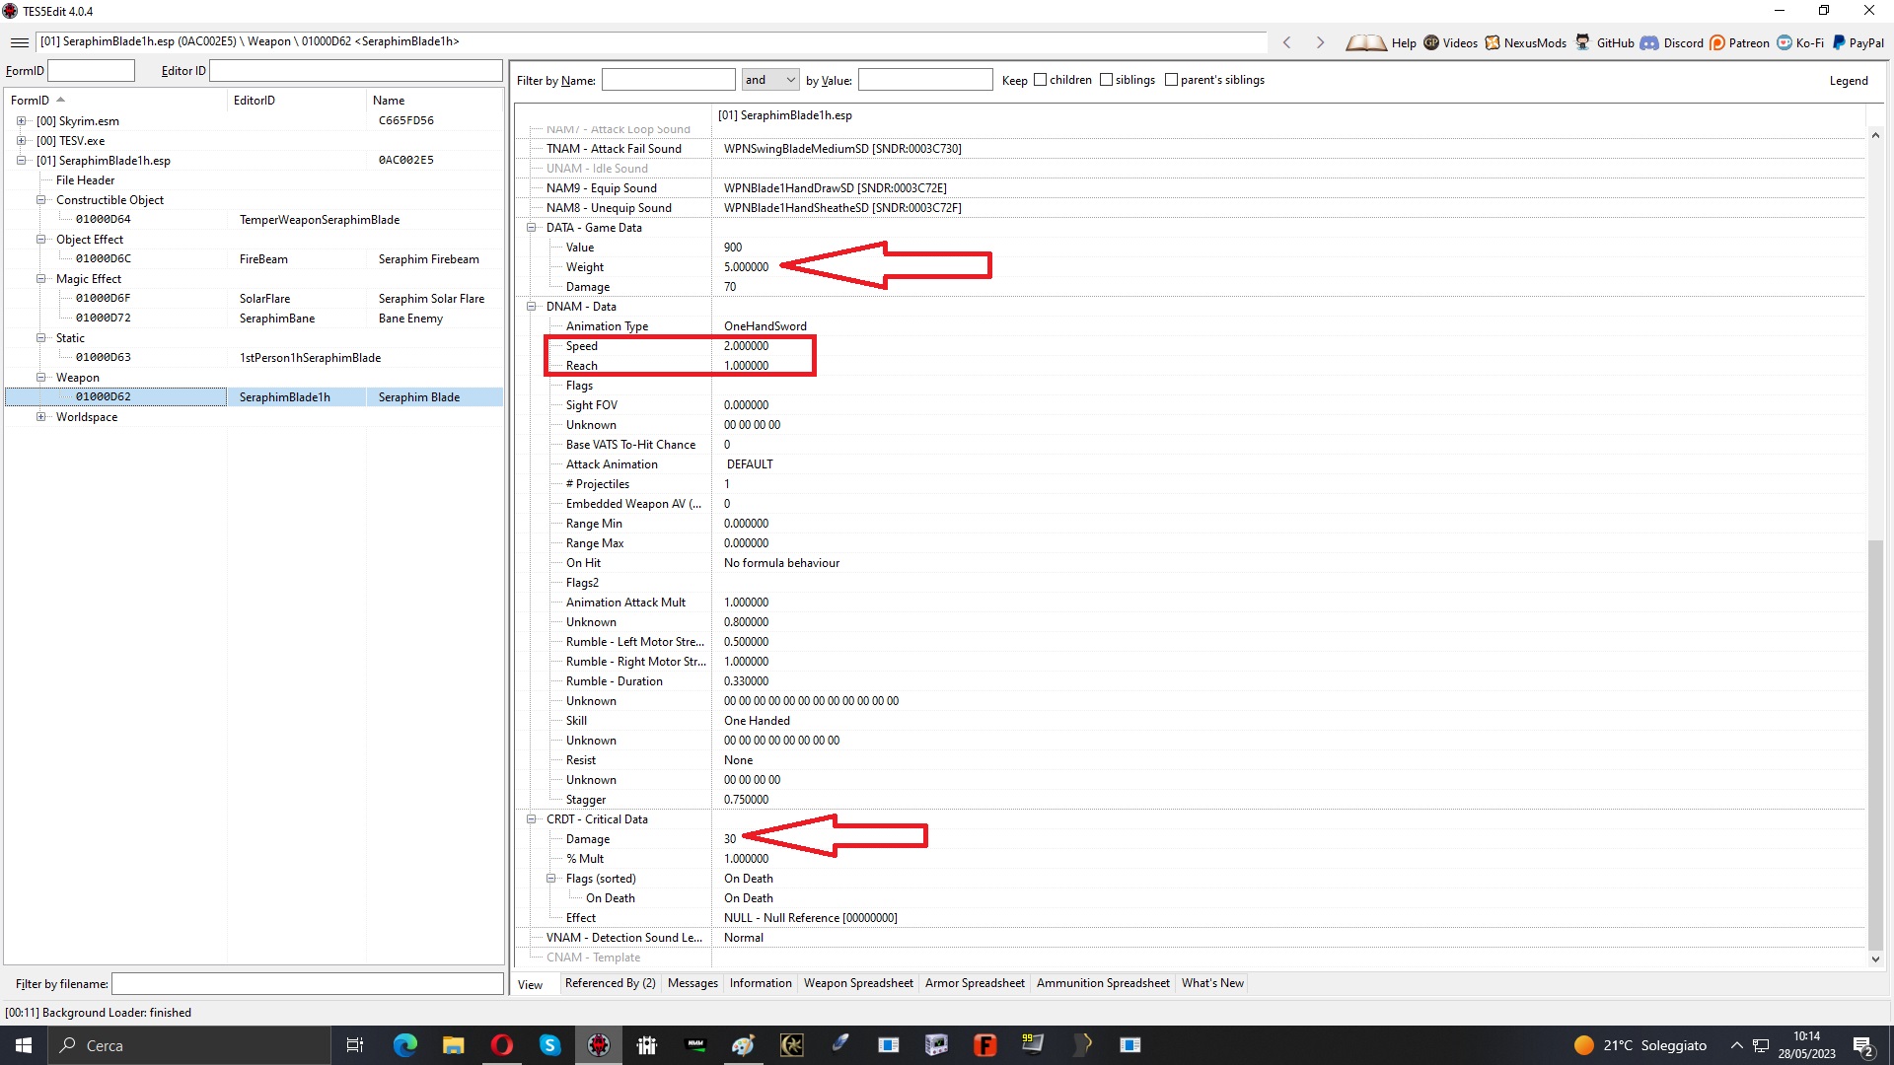Sort by the EditorID column header
Image resolution: width=1894 pixels, height=1065 pixels.
296,100
